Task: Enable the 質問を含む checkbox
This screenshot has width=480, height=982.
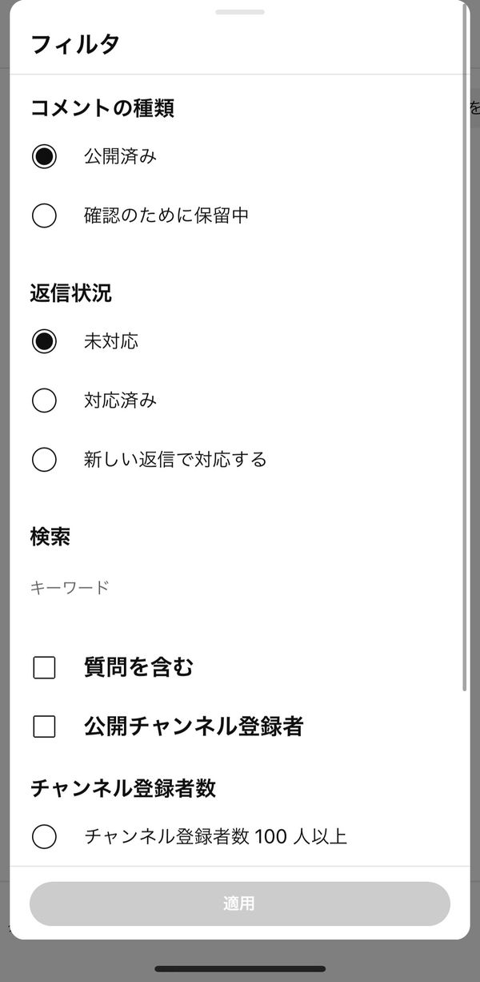Action: point(44,667)
